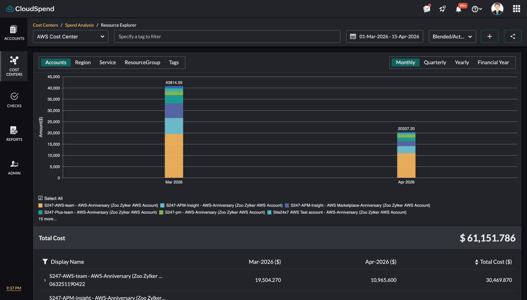Open the Checks section in sidebar
This screenshot has width=527, height=300.
coord(14,100)
